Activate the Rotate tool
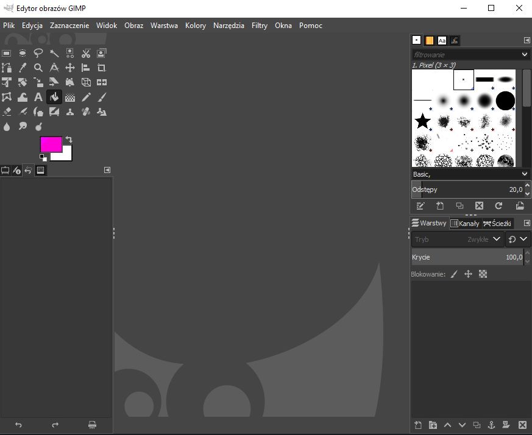Viewport: 532px width, 435px height. [x=23, y=82]
